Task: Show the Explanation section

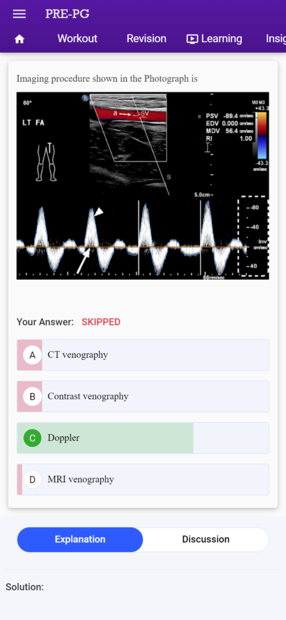Action: click(x=80, y=539)
